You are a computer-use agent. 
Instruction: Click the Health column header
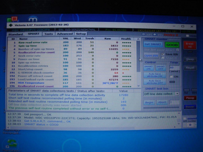[126, 39]
